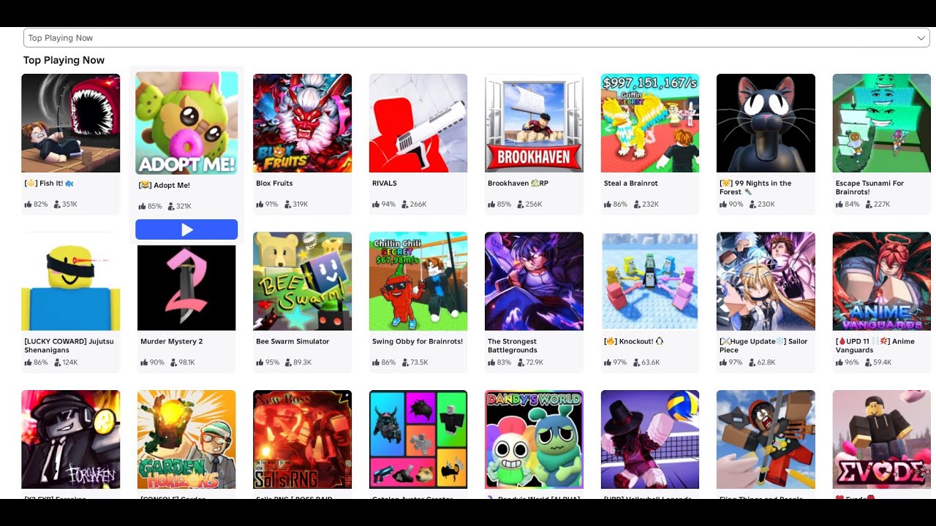
Task: Open the Escape Tsunami For Brainrots thumbnail
Action: (x=882, y=123)
